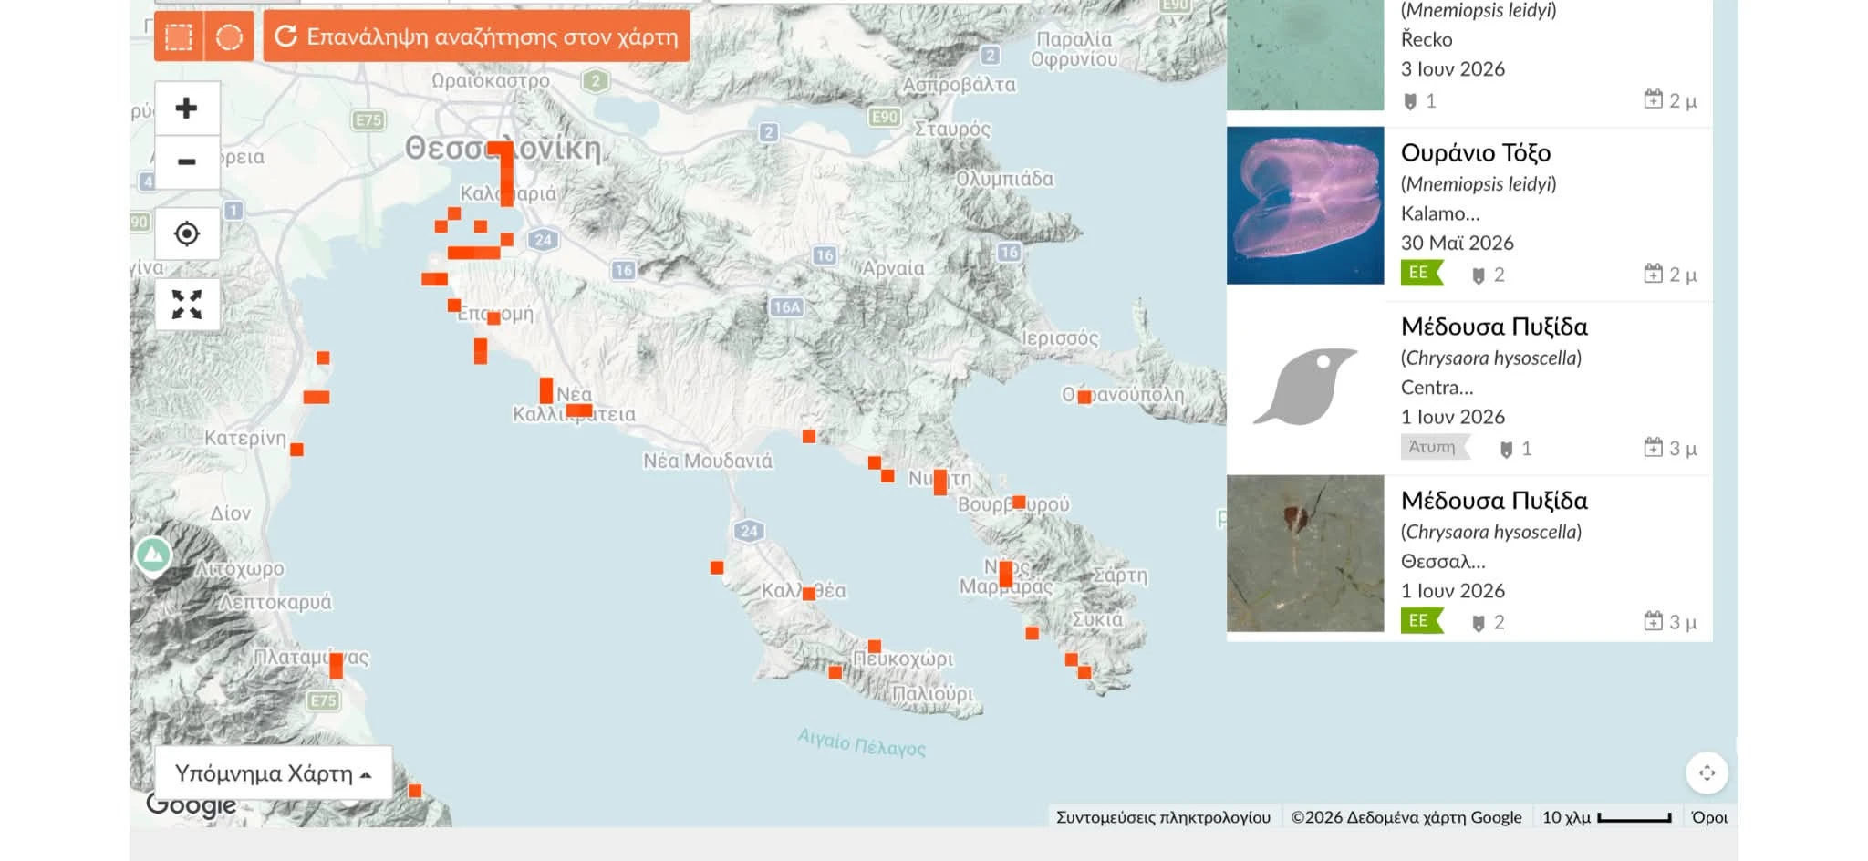Click the orange observation square at Ουρανούπολη
Image resolution: width=1868 pixels, height=861 pixels.
(1084, 397)
